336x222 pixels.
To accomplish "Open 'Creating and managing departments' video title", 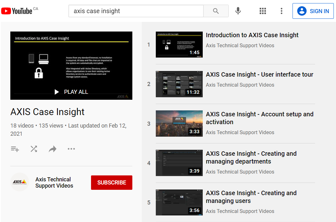I will tap(251, 157).
